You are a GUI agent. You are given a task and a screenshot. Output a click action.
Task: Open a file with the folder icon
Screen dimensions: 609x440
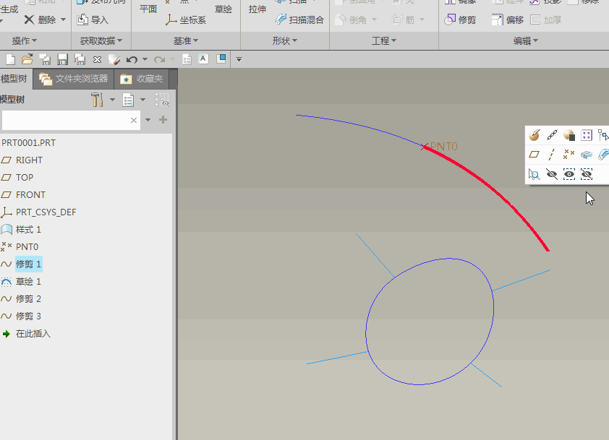coord(27,59)
